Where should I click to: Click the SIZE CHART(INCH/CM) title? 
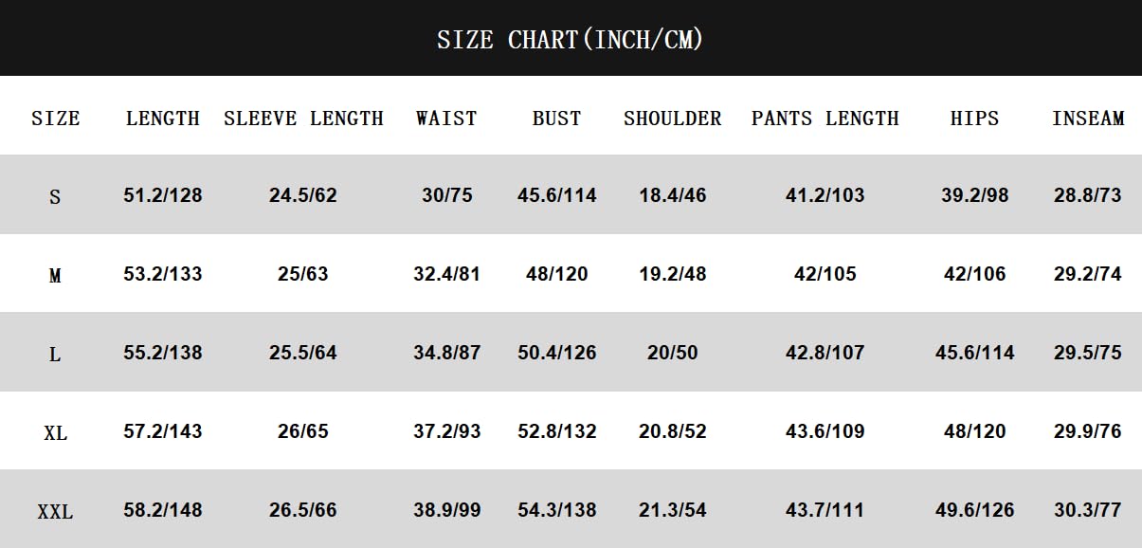point(570,40)
